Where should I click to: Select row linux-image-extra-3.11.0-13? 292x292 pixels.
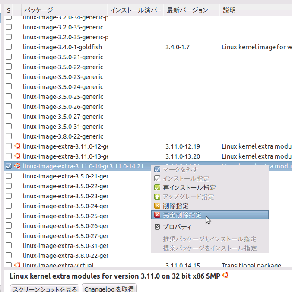[x=148, y=156]
